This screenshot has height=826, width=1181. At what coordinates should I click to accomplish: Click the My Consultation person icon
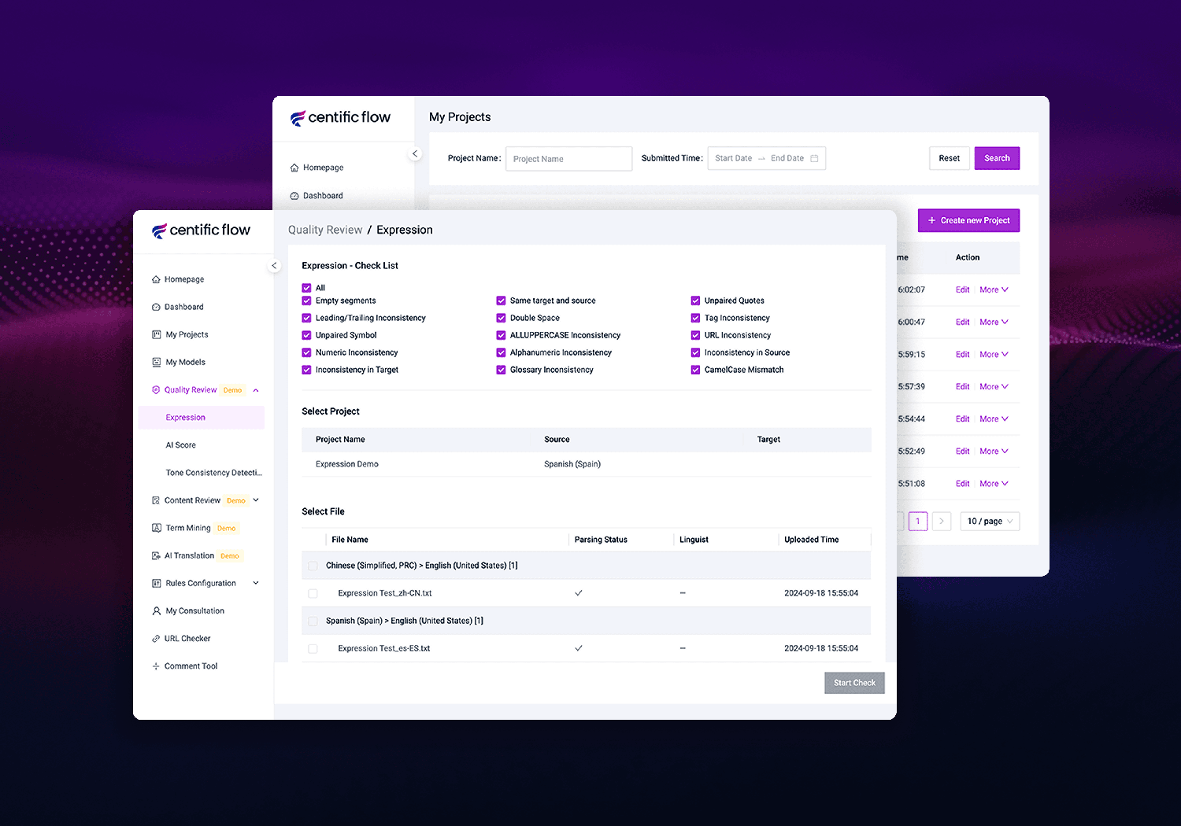coord(156,611)
